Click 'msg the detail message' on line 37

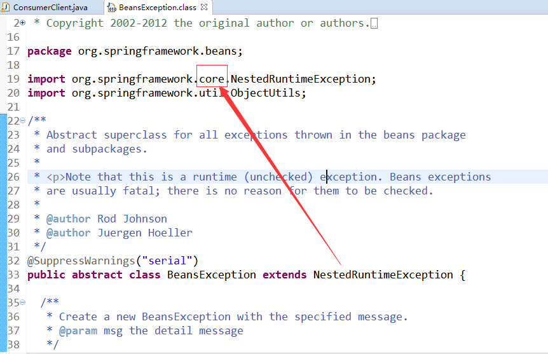[x=174, y=331]
